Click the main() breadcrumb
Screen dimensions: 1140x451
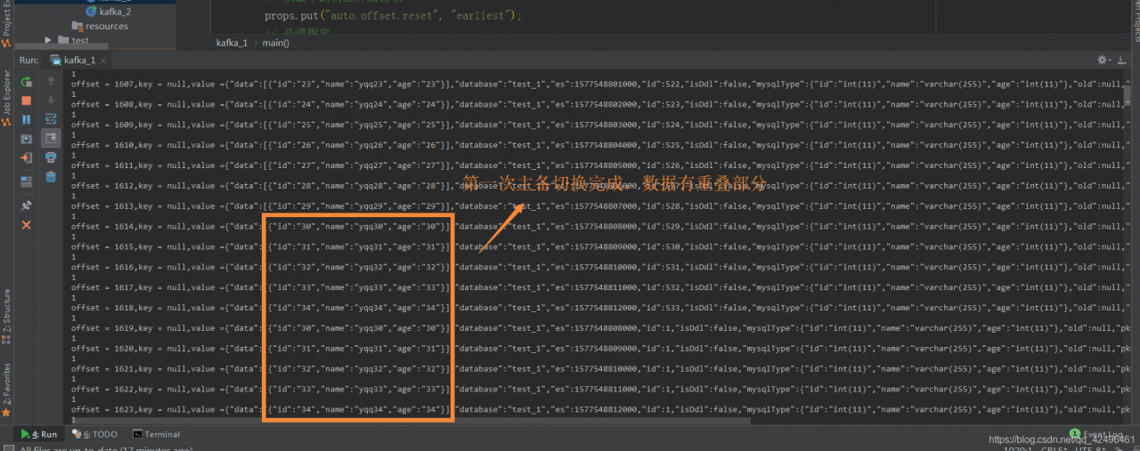[x=275, y=42]
